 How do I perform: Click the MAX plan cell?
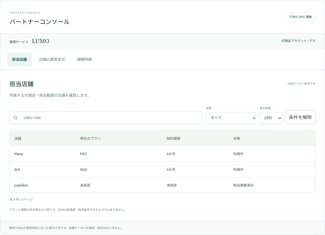[84, 170]
